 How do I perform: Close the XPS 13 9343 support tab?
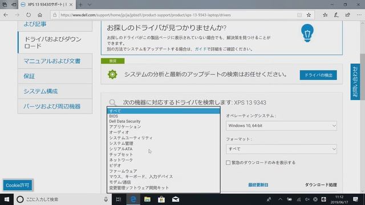point(71,5)
